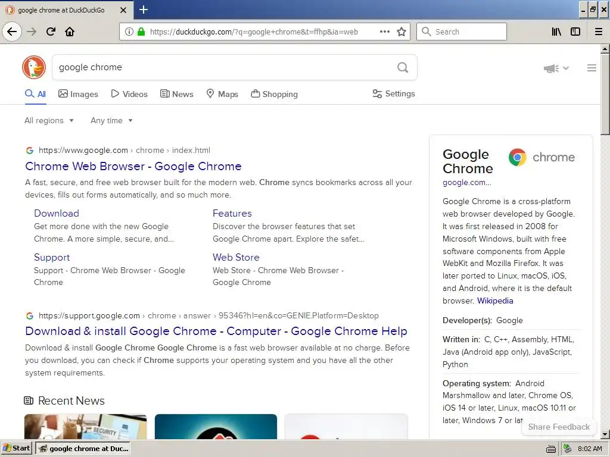
Task: Bookmark this page with the star
Action: click(x=402, y=32)
